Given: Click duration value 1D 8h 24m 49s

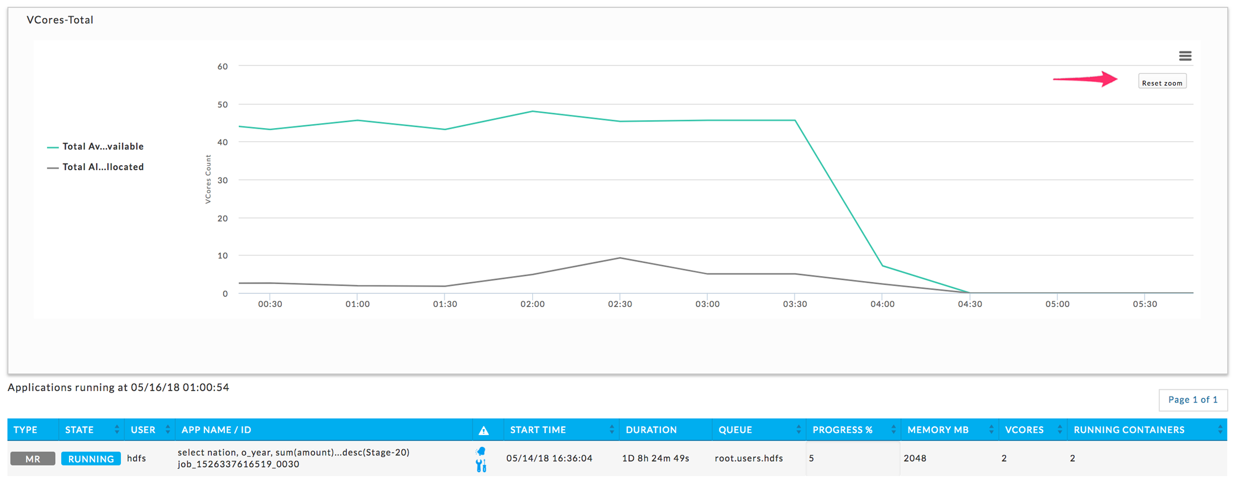Looking at the screenshot, I should coord(655,458).
